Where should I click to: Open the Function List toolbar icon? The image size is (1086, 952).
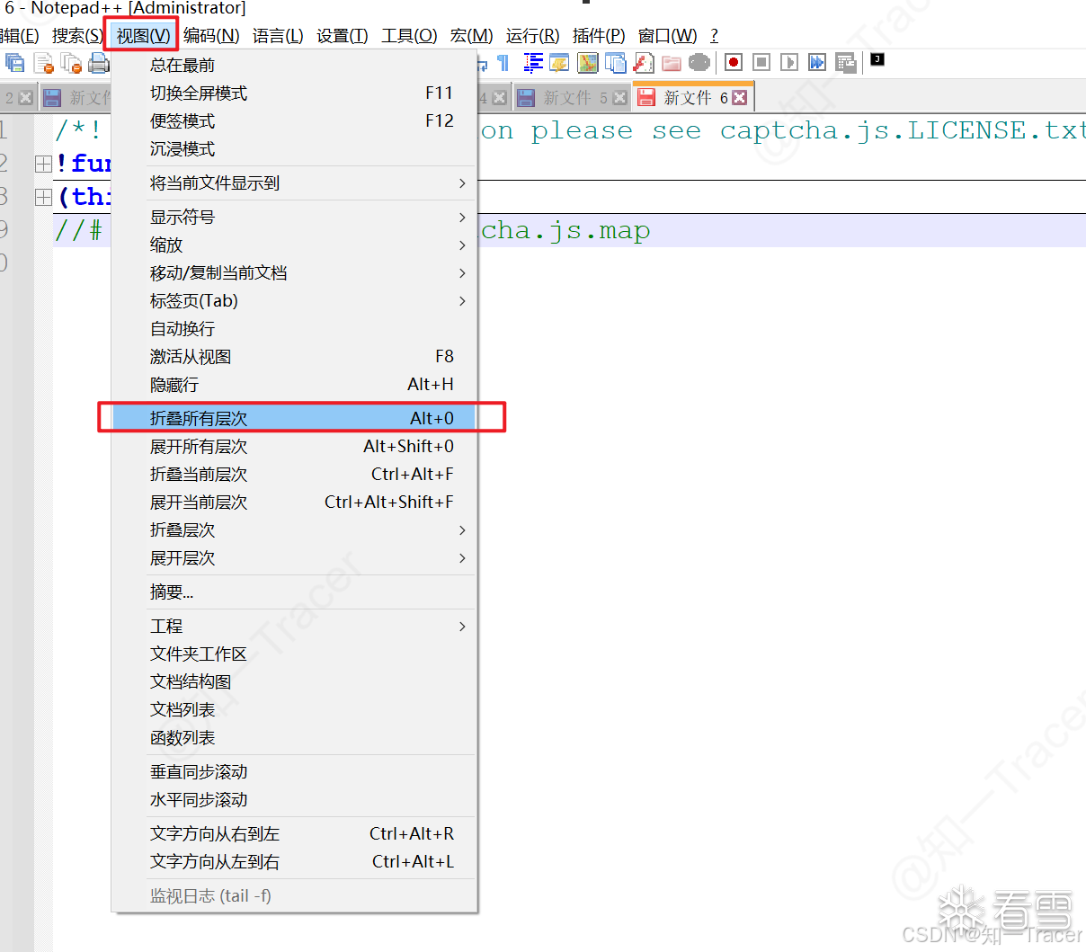tap(644, 63)
